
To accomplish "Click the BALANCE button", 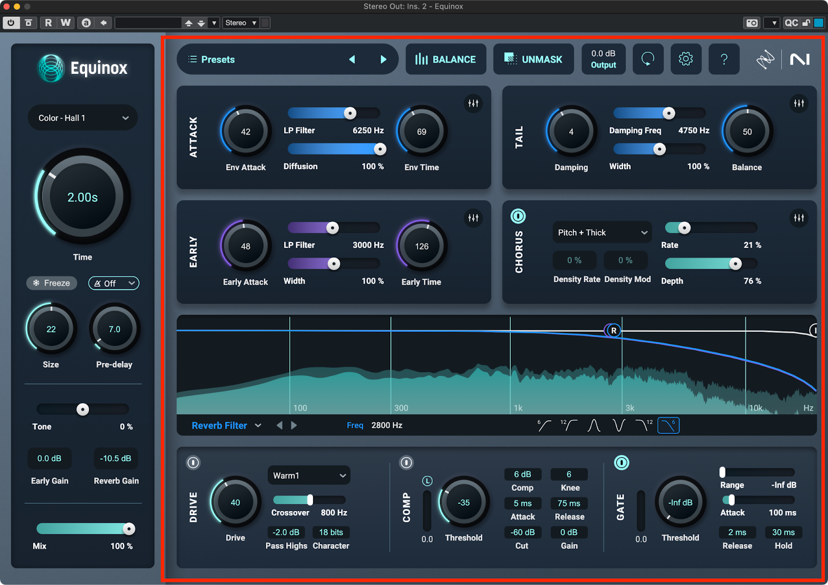I will (446, 60).
